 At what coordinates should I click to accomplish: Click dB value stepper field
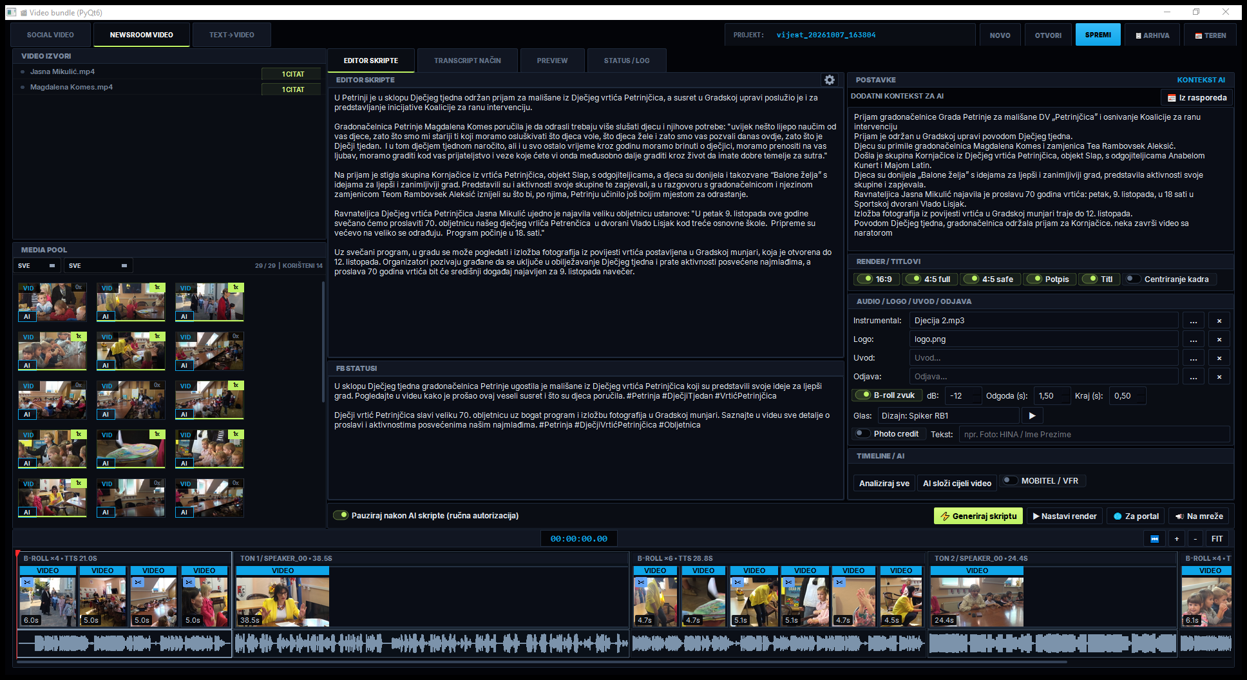click(x=964, y=396)
